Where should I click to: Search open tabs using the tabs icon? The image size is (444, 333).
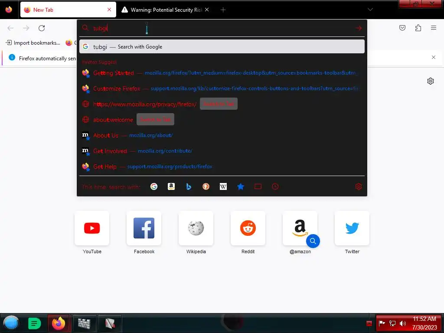tap(258, 186)
